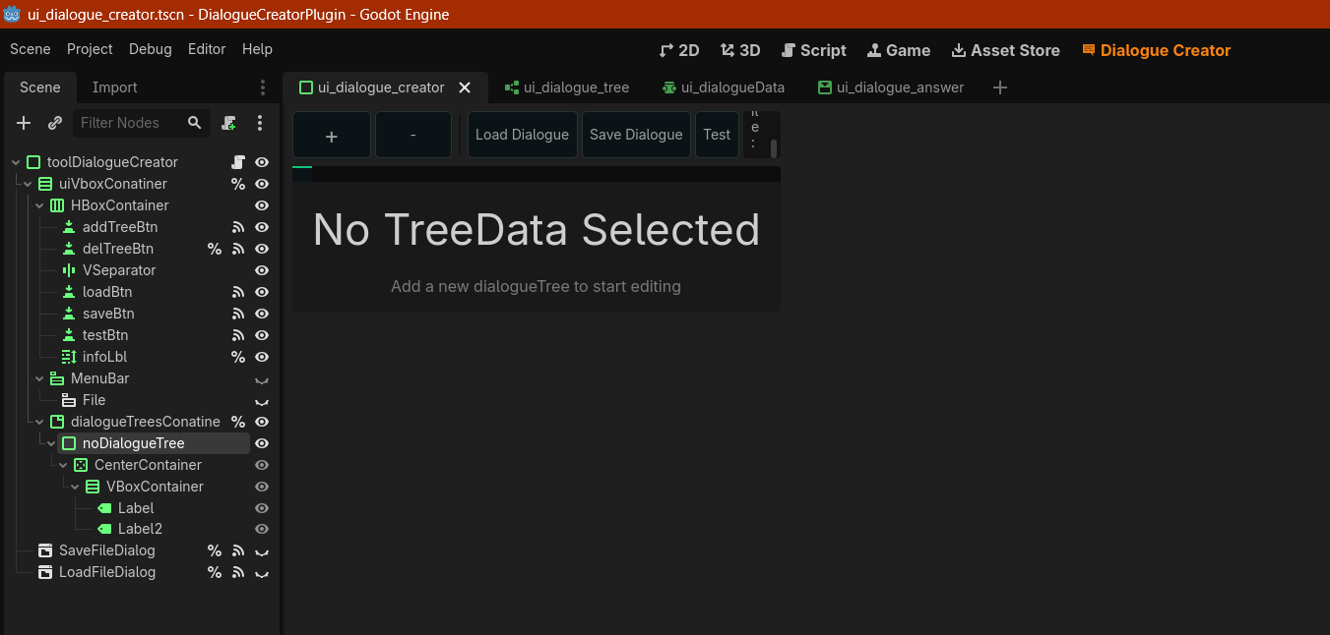The width and height of the screenshot is (1330, 635).
Task: Collapse the dialogueTreesConatine branch
Action: coord(39,422)
